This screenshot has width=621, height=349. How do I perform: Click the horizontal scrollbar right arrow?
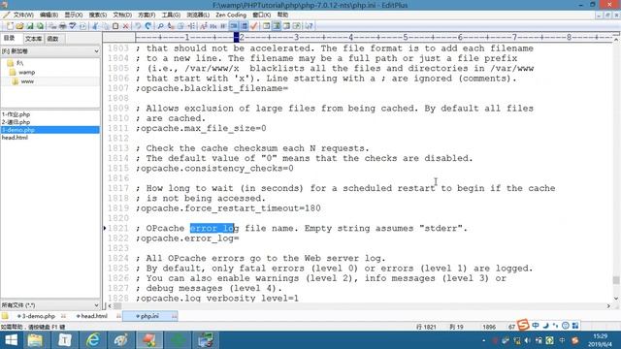608,306
